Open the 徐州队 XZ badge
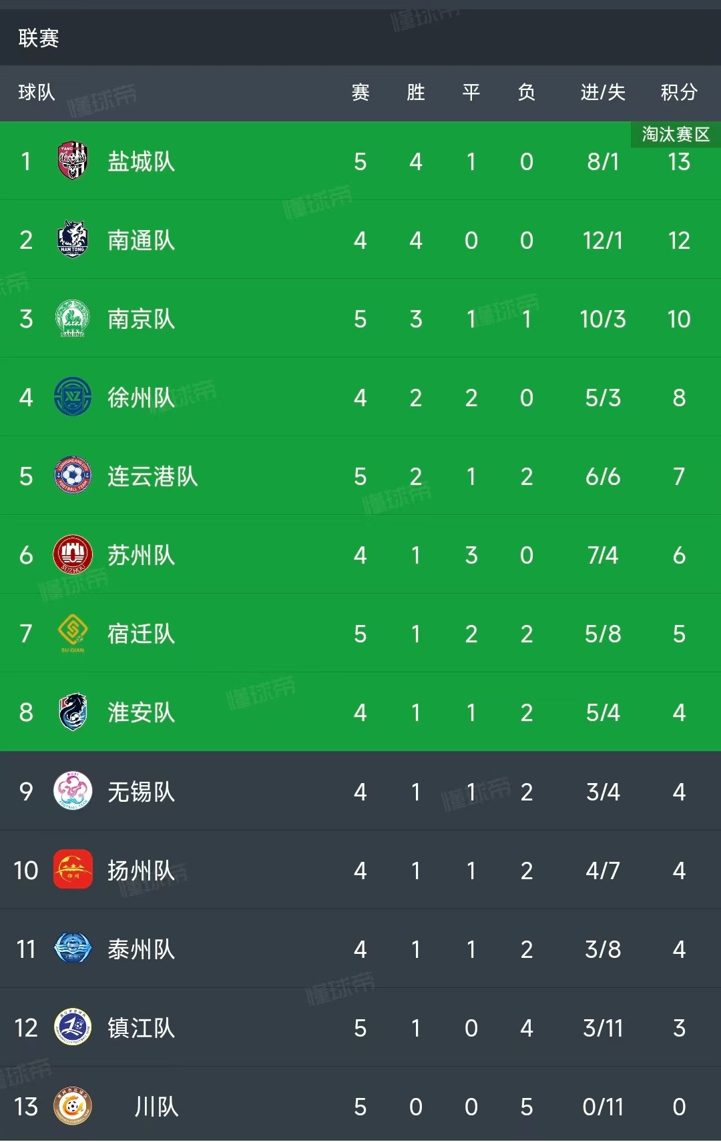The width and height of the screenshot is (721, 1142). (x=73, y=397)
